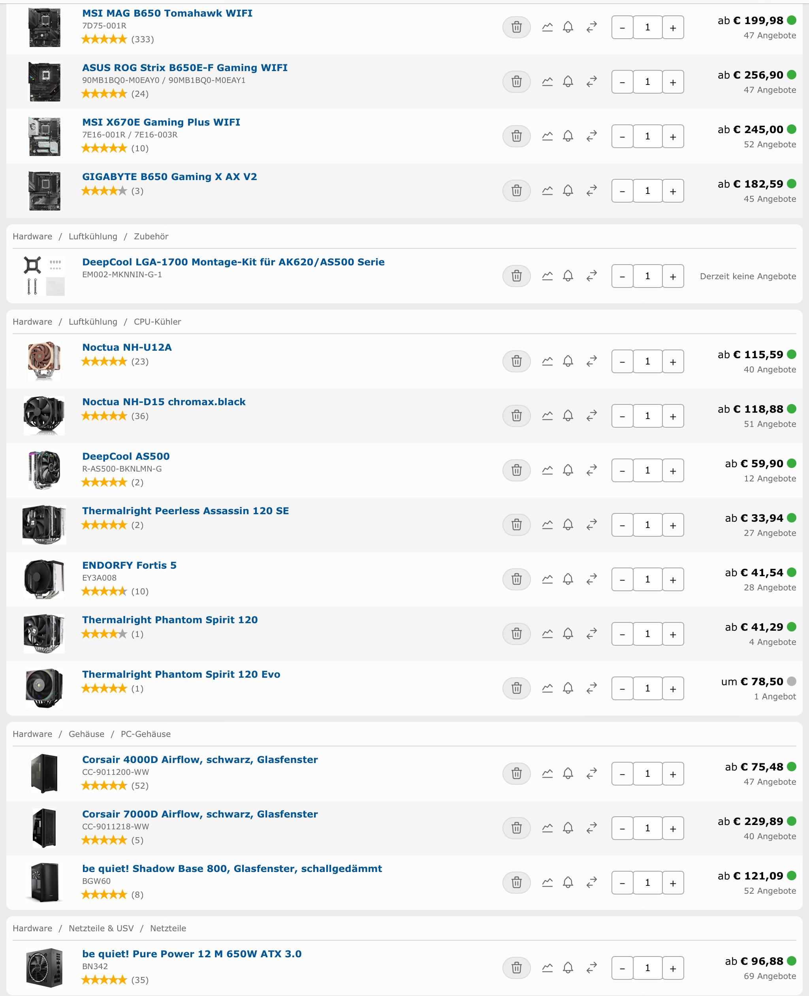This screenshot has width=809, height=996.
Task: Decrease quantity of MSI X670E Gaming Plus WIFI
Action: 622,137
